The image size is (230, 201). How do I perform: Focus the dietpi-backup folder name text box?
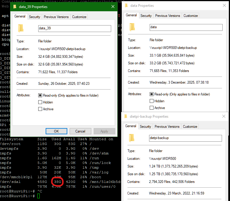(x=185, y=138)
